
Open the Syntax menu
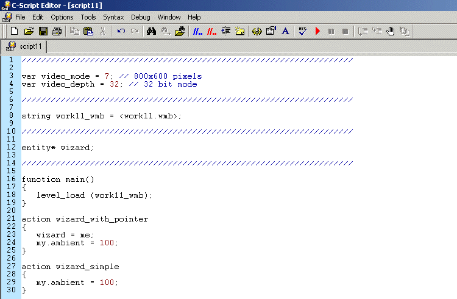point(113,17)
